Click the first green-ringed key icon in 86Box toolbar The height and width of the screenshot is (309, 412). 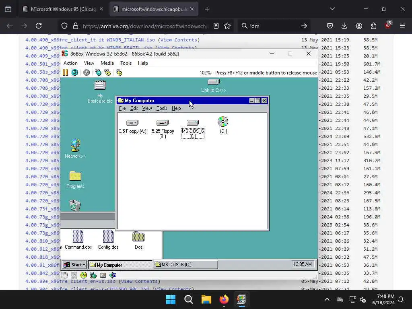point(98,72)
